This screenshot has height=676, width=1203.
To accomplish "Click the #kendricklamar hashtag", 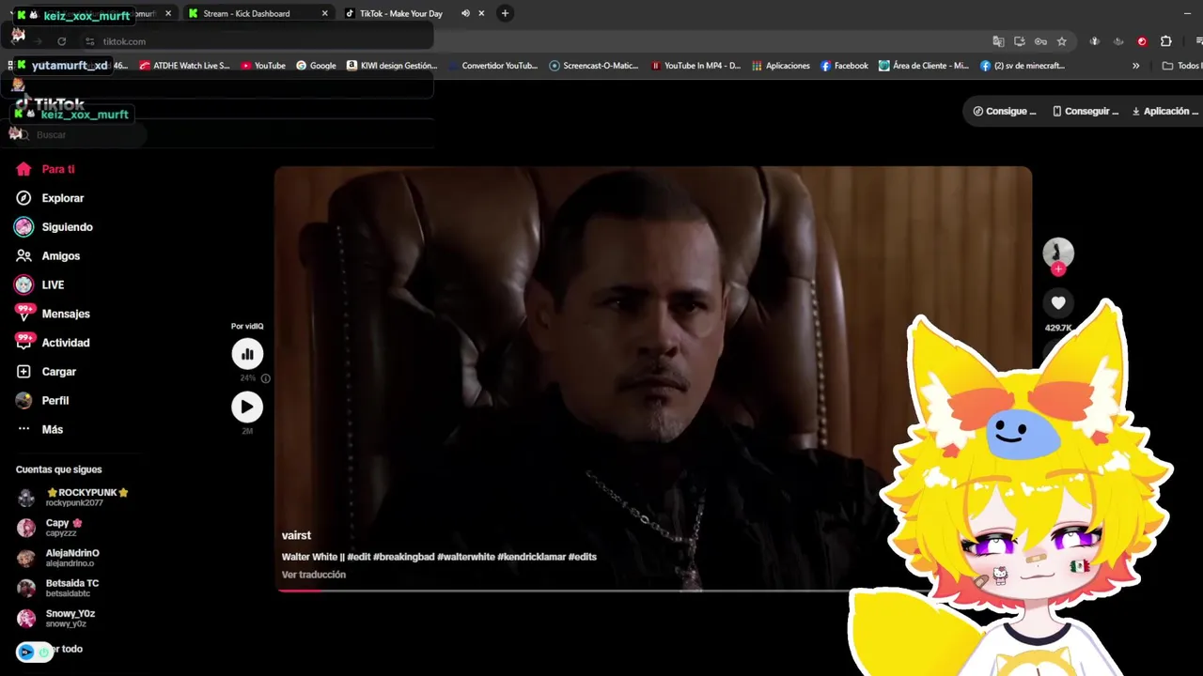I will 531,557.
